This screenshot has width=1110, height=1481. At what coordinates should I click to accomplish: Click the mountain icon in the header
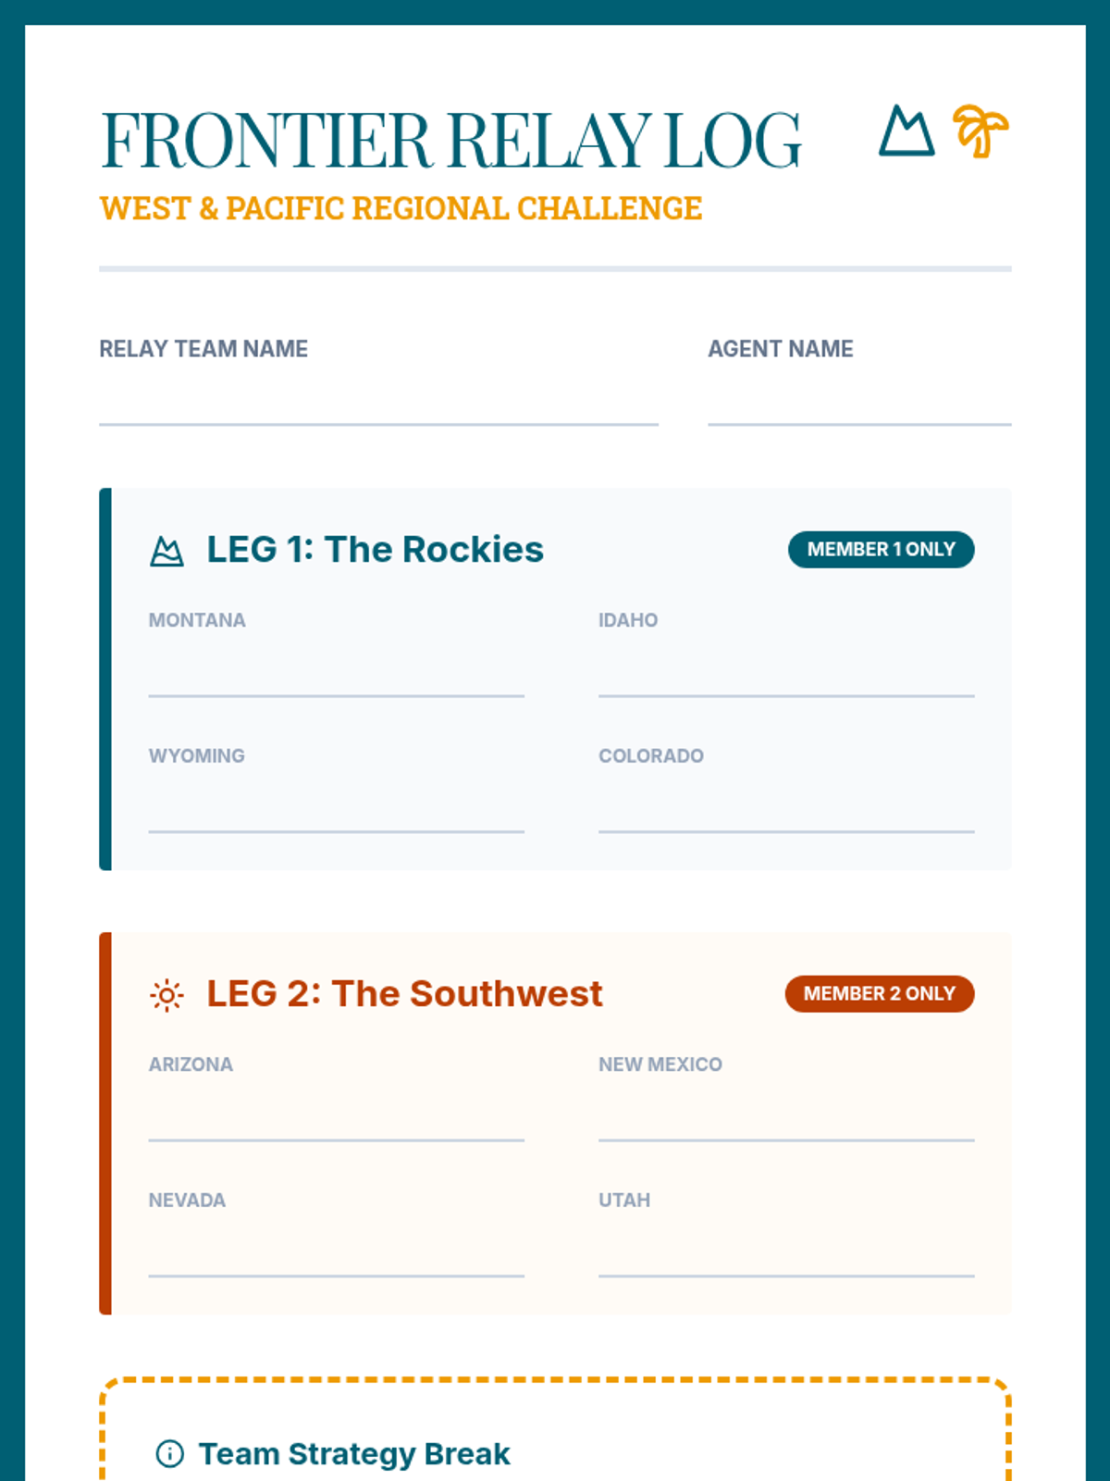pyautogui.click(x=906, y=131)
